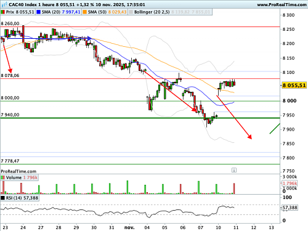Click the 7 850 price axis label
The image size is (308, 231).
(x=288, y=144)
